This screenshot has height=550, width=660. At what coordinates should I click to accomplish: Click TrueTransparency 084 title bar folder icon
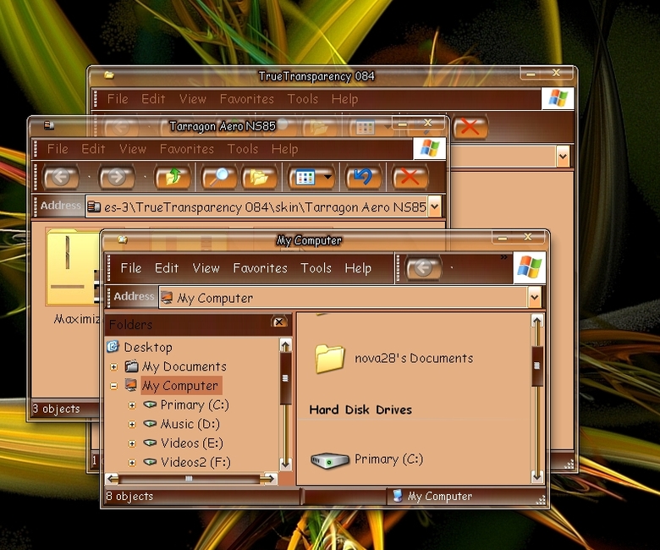(x=109, y=75)
